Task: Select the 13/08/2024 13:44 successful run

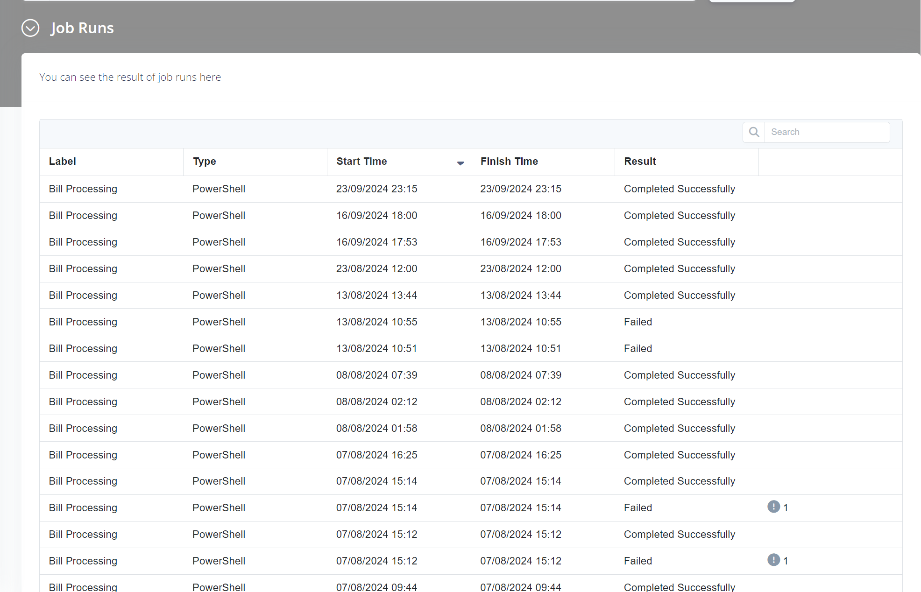Action: click(x=376, y=296)
